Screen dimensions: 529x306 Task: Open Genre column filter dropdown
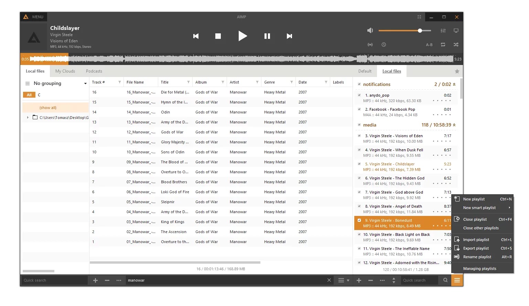pos(292,82)
